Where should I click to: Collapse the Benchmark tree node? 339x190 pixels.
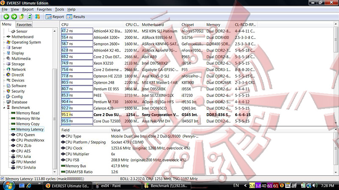(x=4, y=108)
